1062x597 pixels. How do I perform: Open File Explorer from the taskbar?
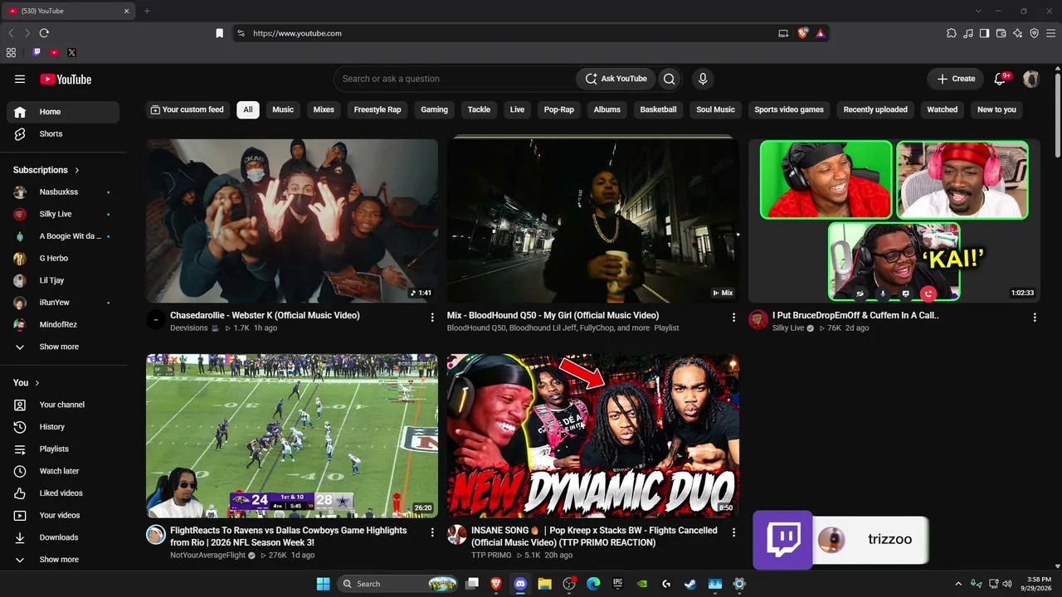544,584
